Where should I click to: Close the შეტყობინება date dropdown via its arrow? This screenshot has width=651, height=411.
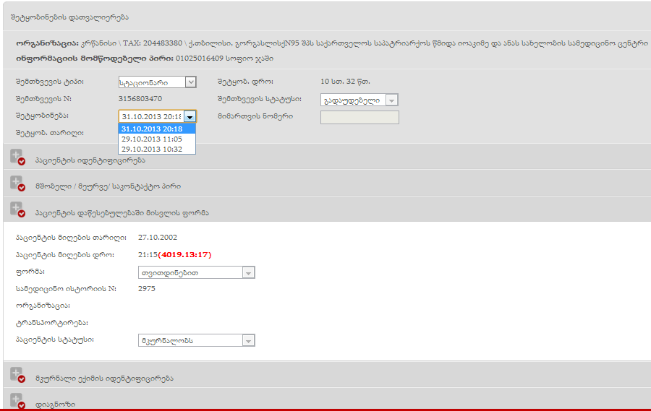coord(190,116)
